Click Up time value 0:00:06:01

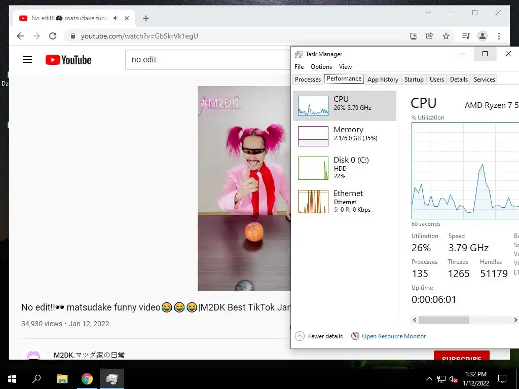434,299
